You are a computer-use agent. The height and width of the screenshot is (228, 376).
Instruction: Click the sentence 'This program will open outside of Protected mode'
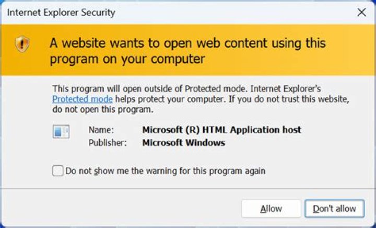[x=150, y=89]
